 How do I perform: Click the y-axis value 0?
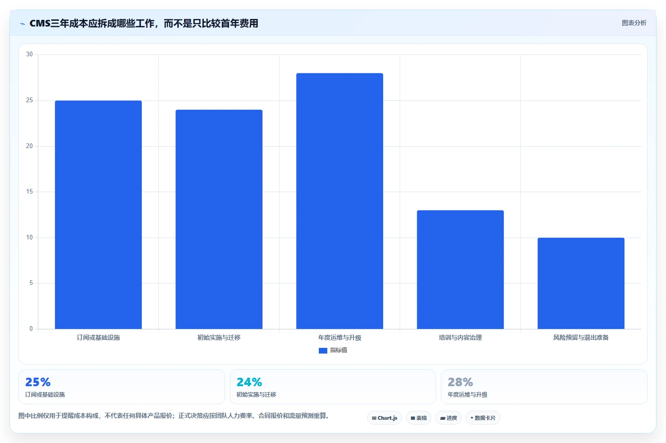pos(31,329)
